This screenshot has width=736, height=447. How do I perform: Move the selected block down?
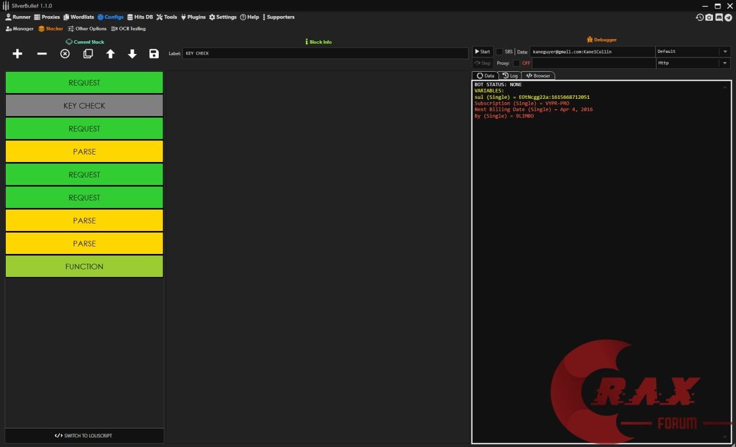click(132, 53)
